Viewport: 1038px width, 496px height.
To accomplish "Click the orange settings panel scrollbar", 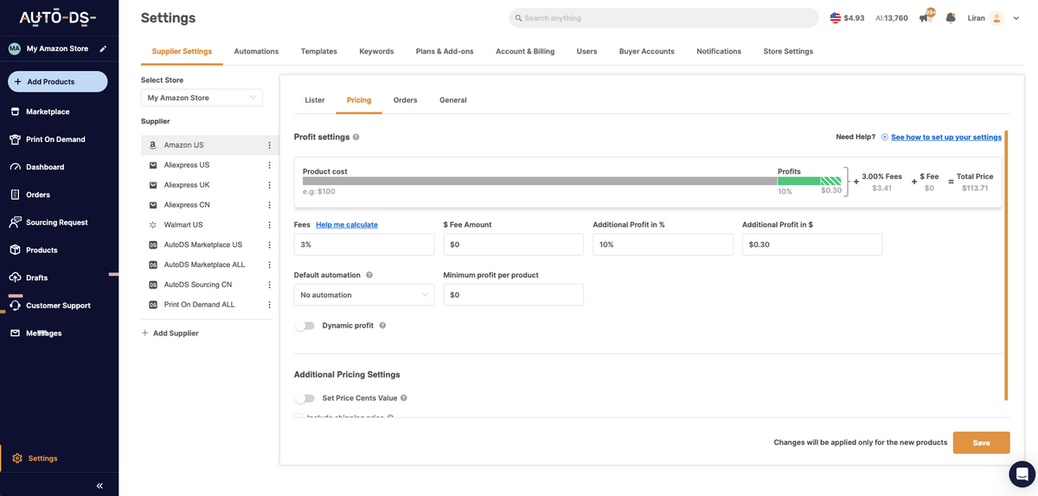I will [x=1006, y=266].
